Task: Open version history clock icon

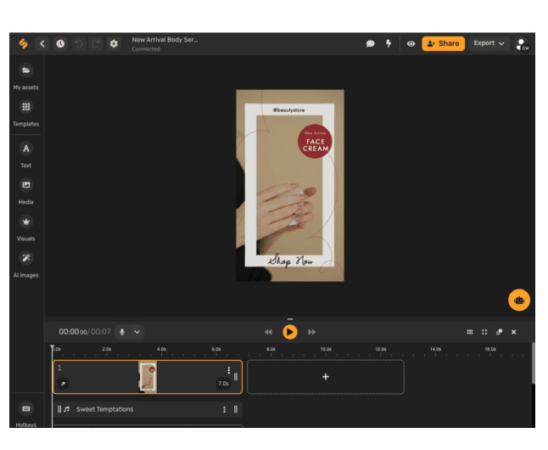Action: [x=60, y=44]
